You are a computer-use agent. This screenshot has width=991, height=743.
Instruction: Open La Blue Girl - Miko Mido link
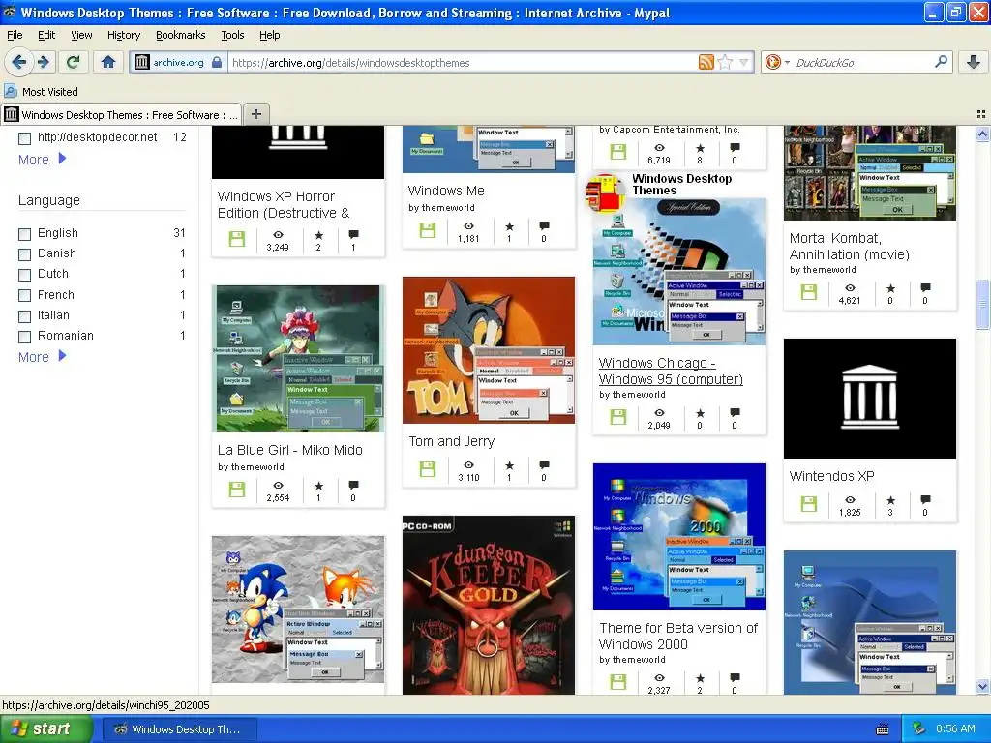coord(290,450)
